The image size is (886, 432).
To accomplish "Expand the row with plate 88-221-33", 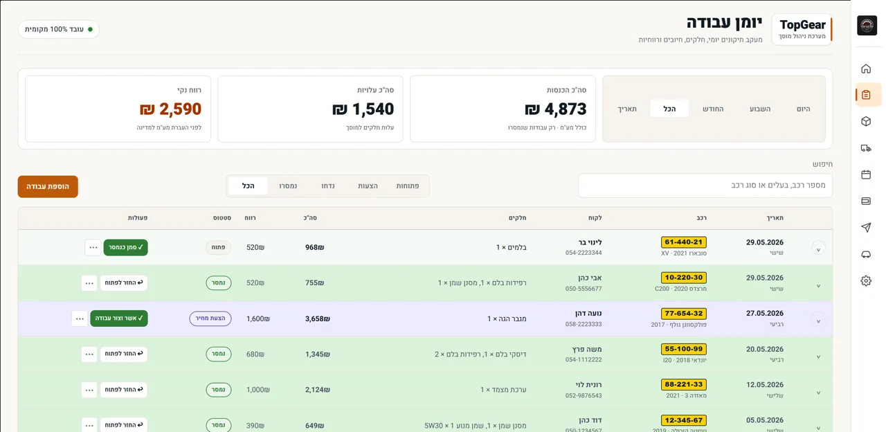I will coord(818,392).
